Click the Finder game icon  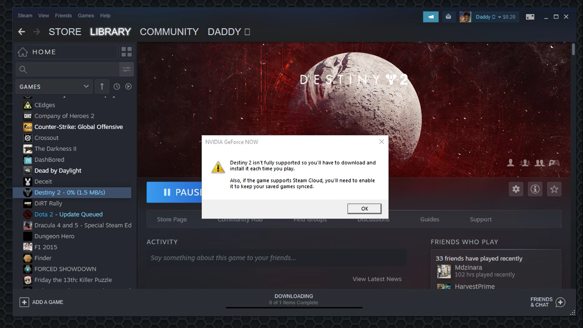28,258
